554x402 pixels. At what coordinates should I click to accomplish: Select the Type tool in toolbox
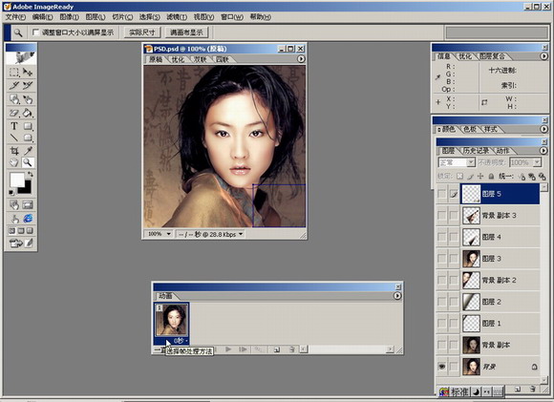[14, 126]
